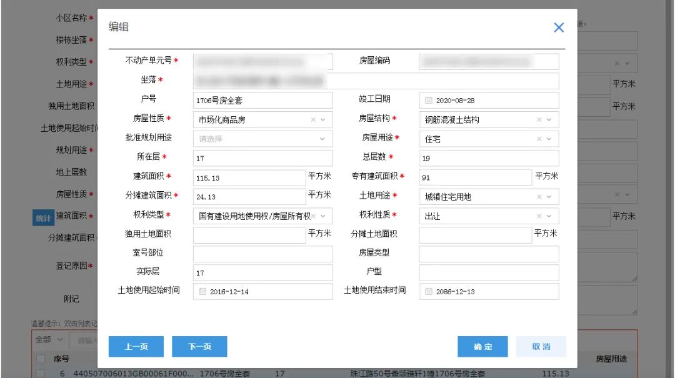
Task: Clear the 房屋用途 住宅 value
Action: [x=539, y=139]
